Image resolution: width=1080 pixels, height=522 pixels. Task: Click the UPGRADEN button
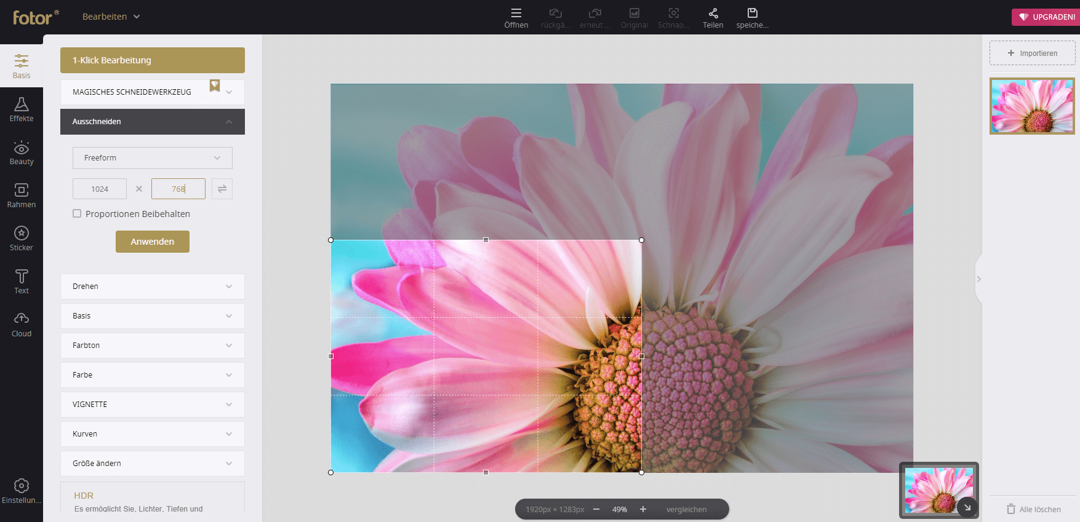tap(1046, 17)
